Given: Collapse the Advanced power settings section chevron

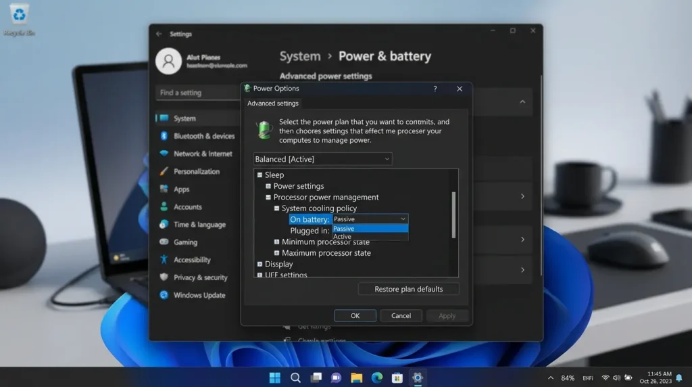Looking at the screenshot, I should (522, 102).
